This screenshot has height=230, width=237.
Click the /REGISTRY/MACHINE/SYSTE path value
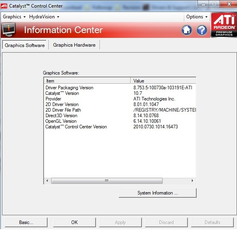click(x=165, y=110)
